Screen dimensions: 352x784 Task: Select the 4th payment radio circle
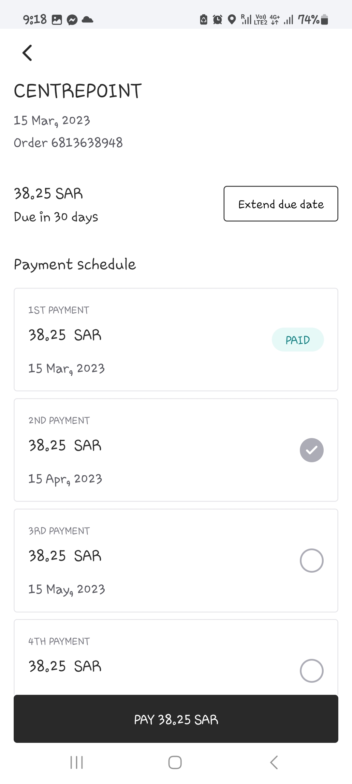point(312,671)
